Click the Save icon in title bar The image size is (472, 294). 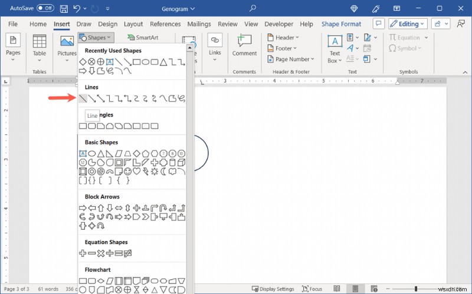[x=64, y=9]
